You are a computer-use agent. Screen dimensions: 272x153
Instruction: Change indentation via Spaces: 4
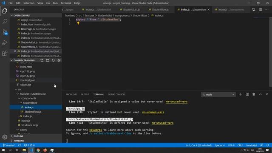[x=219, y=145]
